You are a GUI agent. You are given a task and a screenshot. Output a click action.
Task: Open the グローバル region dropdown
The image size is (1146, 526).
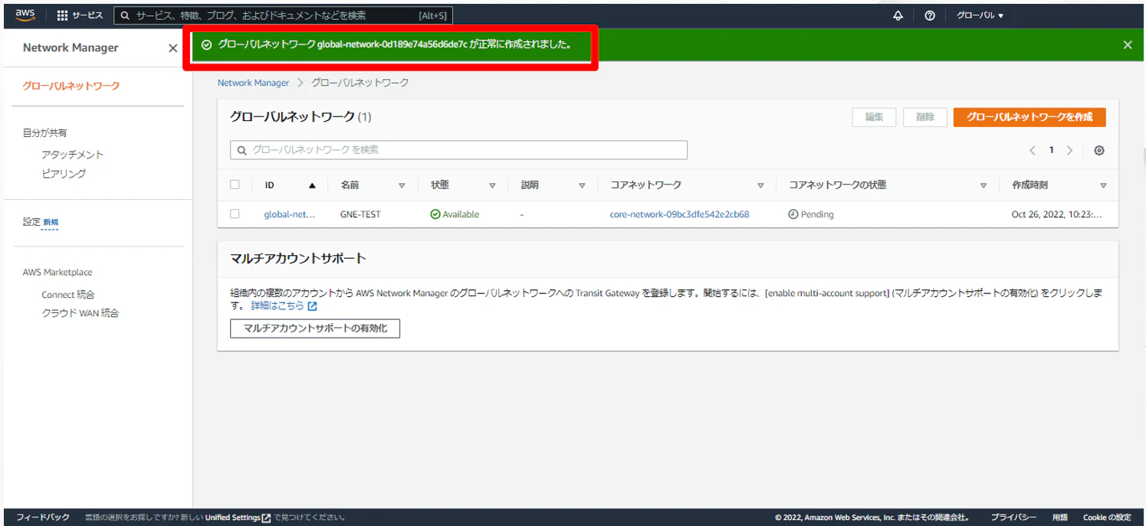980,15
